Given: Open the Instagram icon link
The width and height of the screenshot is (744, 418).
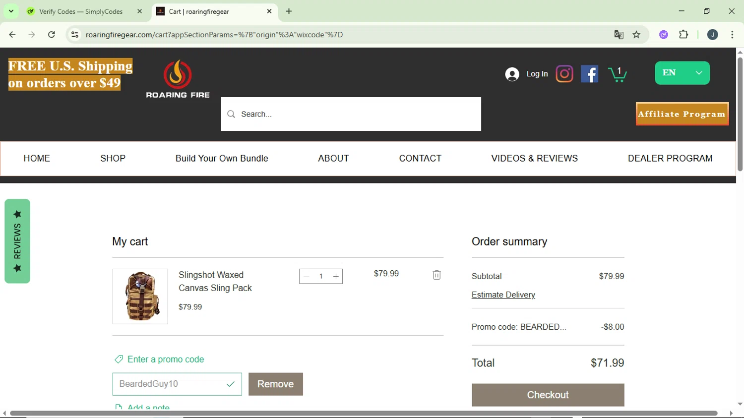Looking at the screenshot, I should [564, 74].
